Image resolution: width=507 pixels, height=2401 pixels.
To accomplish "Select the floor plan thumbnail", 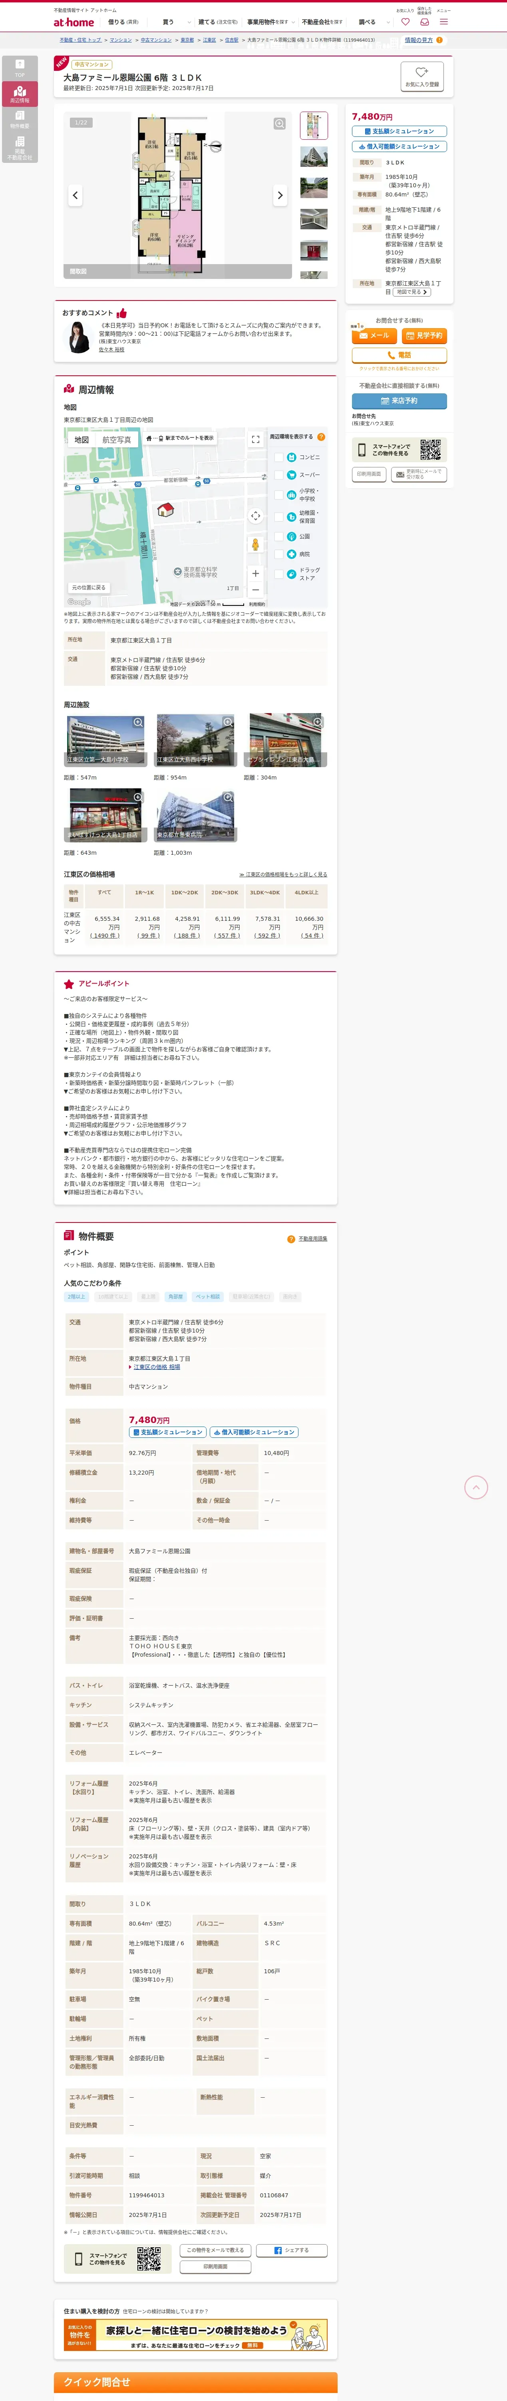I will tap(314, 125).
